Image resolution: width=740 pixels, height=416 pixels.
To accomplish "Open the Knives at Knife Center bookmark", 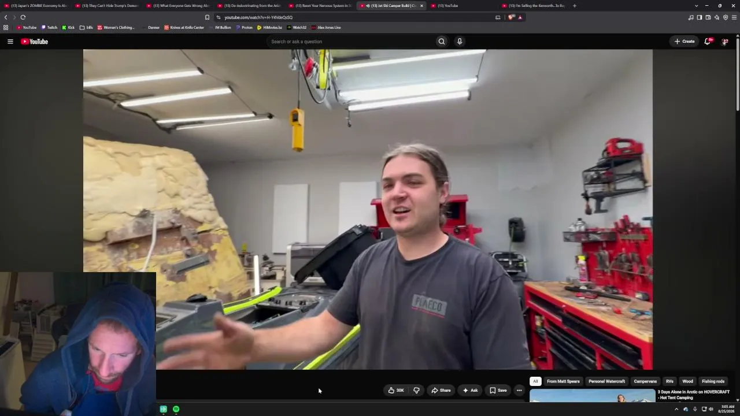I will pos(184,28).
